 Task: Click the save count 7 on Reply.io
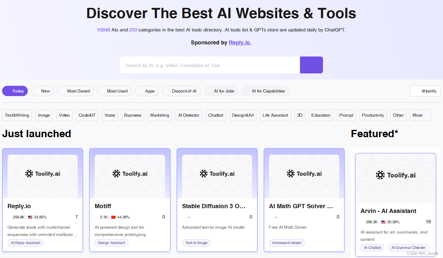[x=77, y=217]
